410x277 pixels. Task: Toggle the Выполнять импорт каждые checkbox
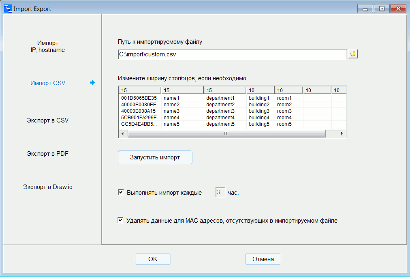pyautogui.click(x=121, y=192)
